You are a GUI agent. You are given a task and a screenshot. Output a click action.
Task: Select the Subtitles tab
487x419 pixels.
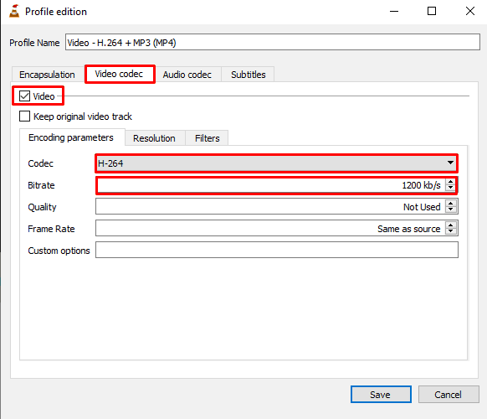click(x=249, y=75)
